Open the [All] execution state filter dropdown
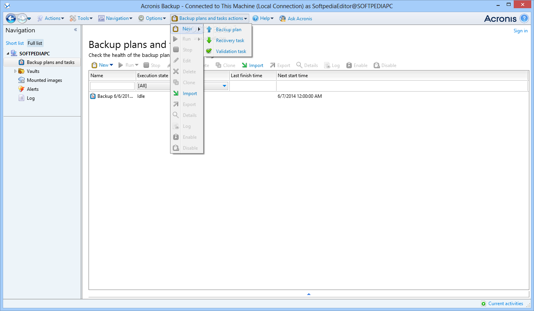534x311 pixels. (x=225, y=86)
